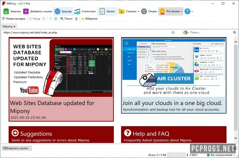Open the Suggestions panel link
Screen dimensions: 239x158
coord(61,134)
